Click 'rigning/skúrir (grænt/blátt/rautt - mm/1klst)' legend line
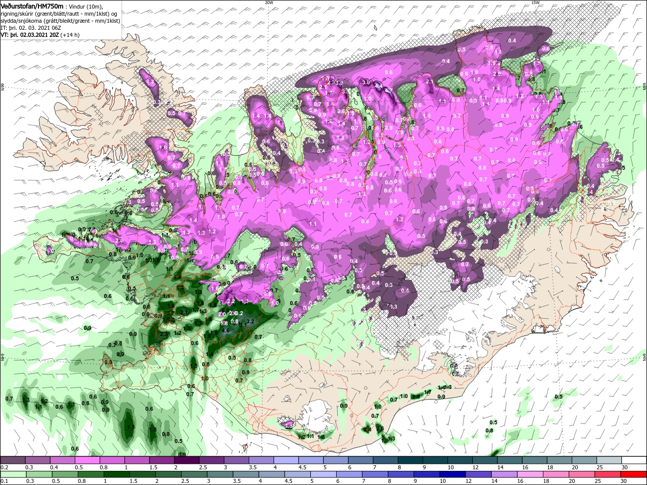 tap(59, 14)
